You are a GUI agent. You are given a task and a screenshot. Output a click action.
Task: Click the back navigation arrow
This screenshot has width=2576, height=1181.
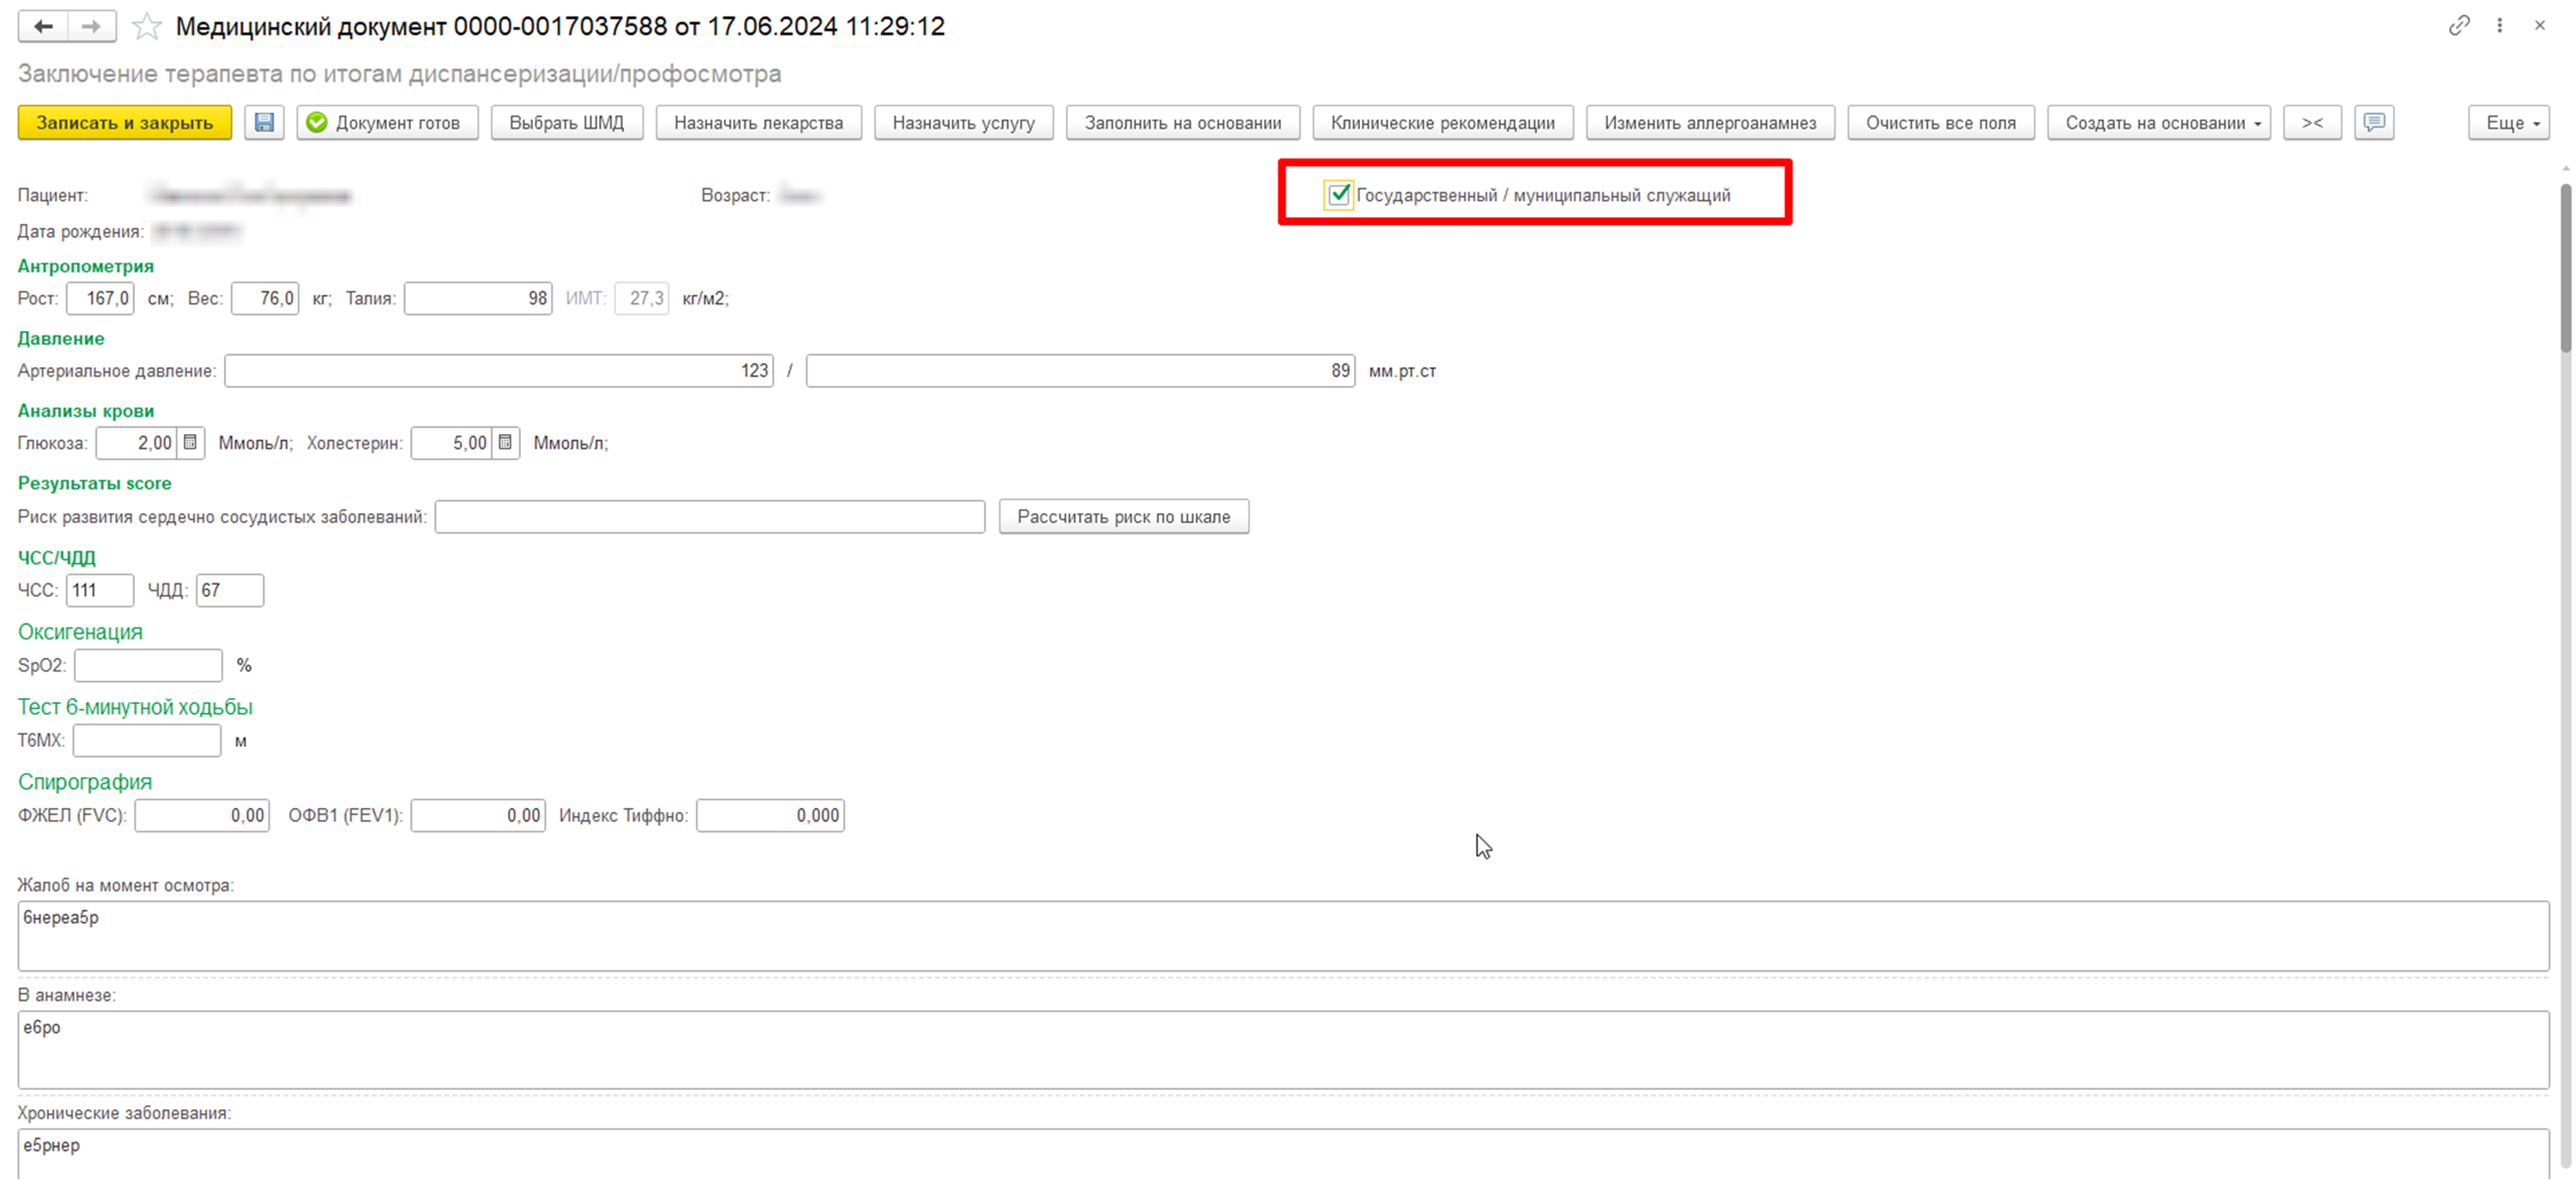tap(43, 27)
